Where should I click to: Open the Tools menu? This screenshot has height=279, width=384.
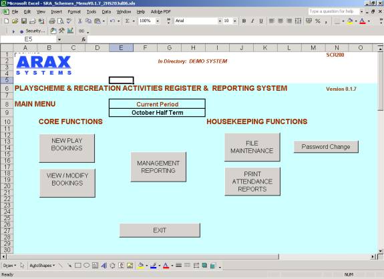point(91,12)
